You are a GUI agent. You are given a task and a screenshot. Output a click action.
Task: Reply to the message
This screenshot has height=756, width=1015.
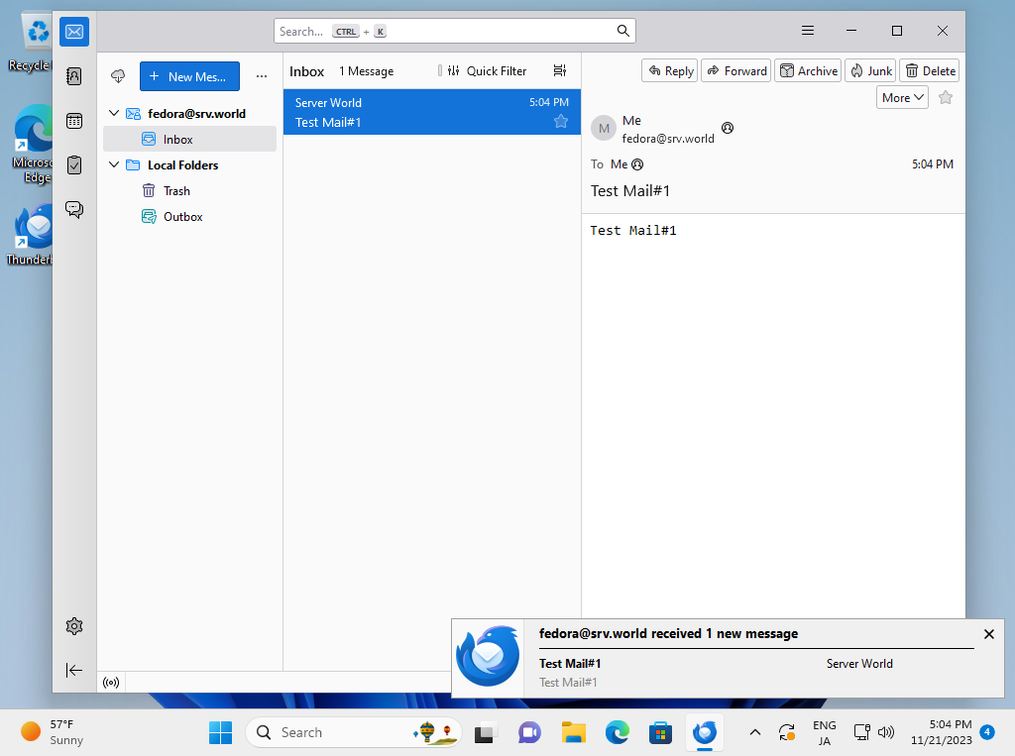[x=670, y=70]
